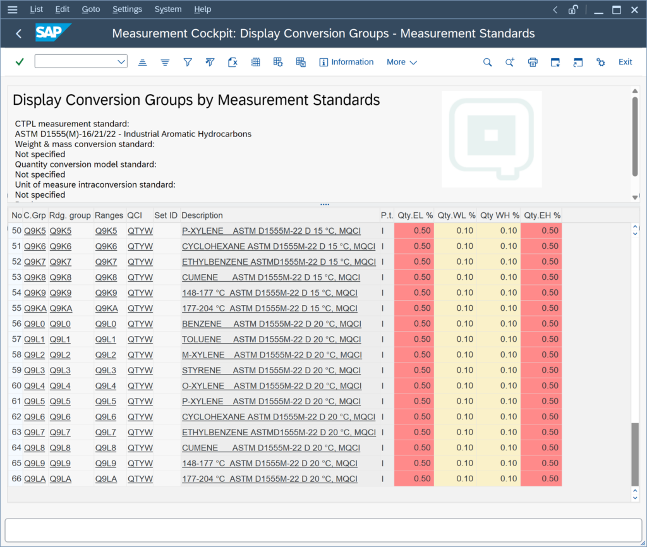
Task: Click the spreadsheet export icon
Action: [x=233, y=63]
